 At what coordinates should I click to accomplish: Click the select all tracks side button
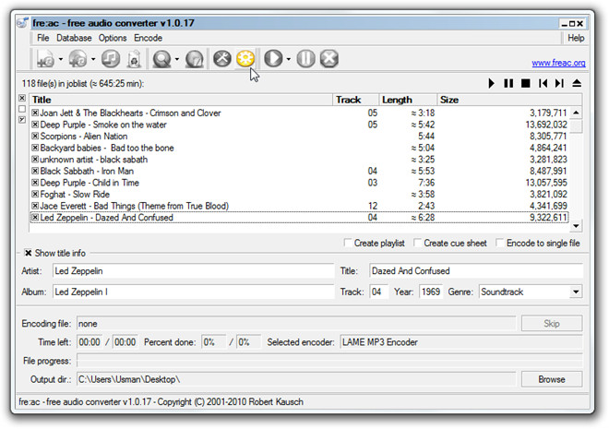click(22, 98)
